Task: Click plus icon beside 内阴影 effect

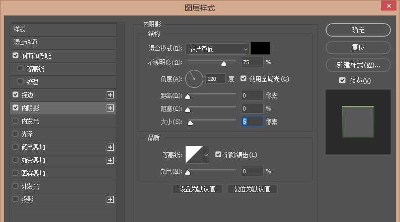Action: [110, 107]
